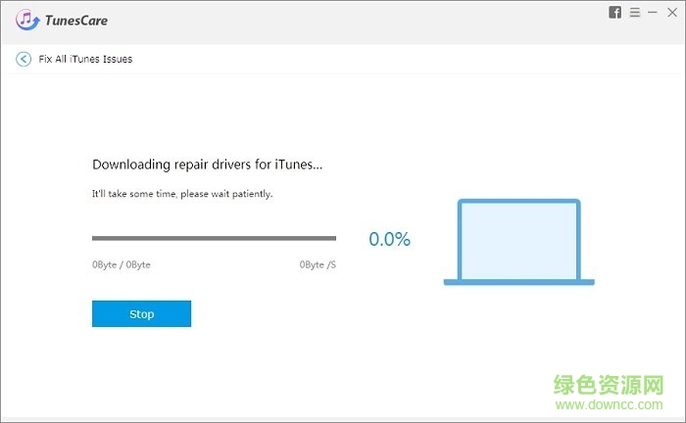
Task: Go back using the circled arrow icon
Action: point(24,59)
